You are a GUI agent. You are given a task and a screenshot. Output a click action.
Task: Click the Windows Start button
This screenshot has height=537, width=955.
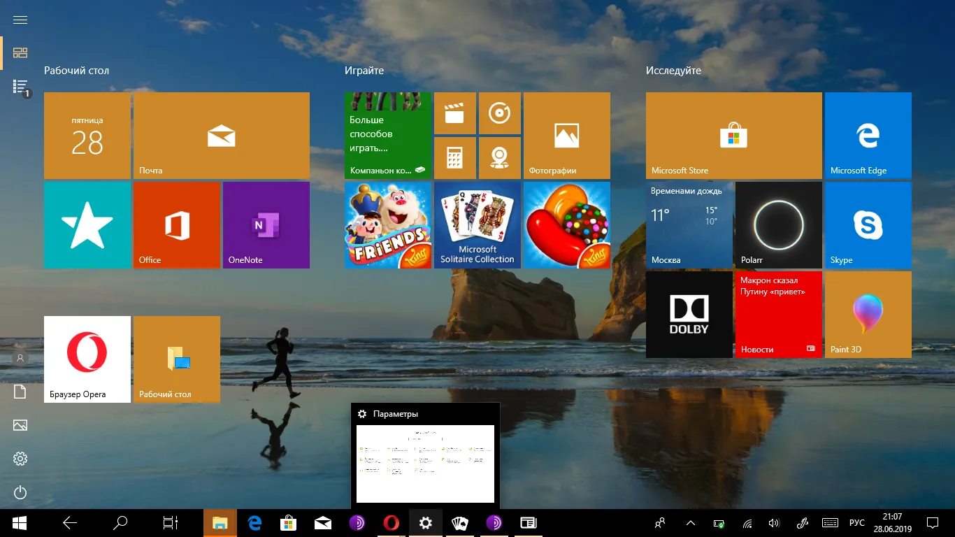coord(20,523)
